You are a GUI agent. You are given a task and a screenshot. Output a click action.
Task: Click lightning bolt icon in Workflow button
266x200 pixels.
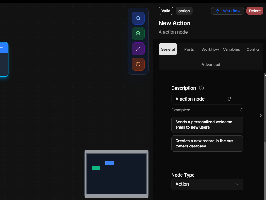(x=217, y=11)
